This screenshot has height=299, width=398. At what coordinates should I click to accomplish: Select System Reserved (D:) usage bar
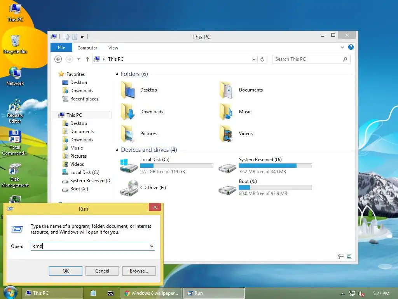pos(275,166)
